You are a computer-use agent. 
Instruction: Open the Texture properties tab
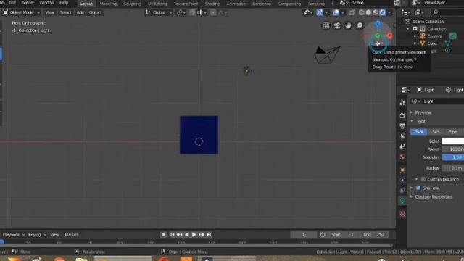[402, 214]
